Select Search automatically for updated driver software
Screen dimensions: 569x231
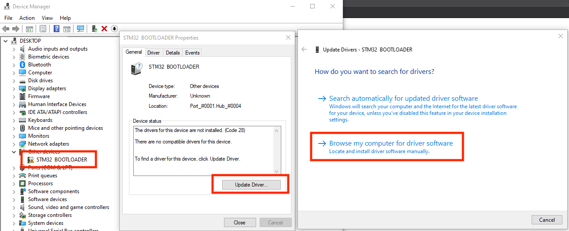click(403, 99)
